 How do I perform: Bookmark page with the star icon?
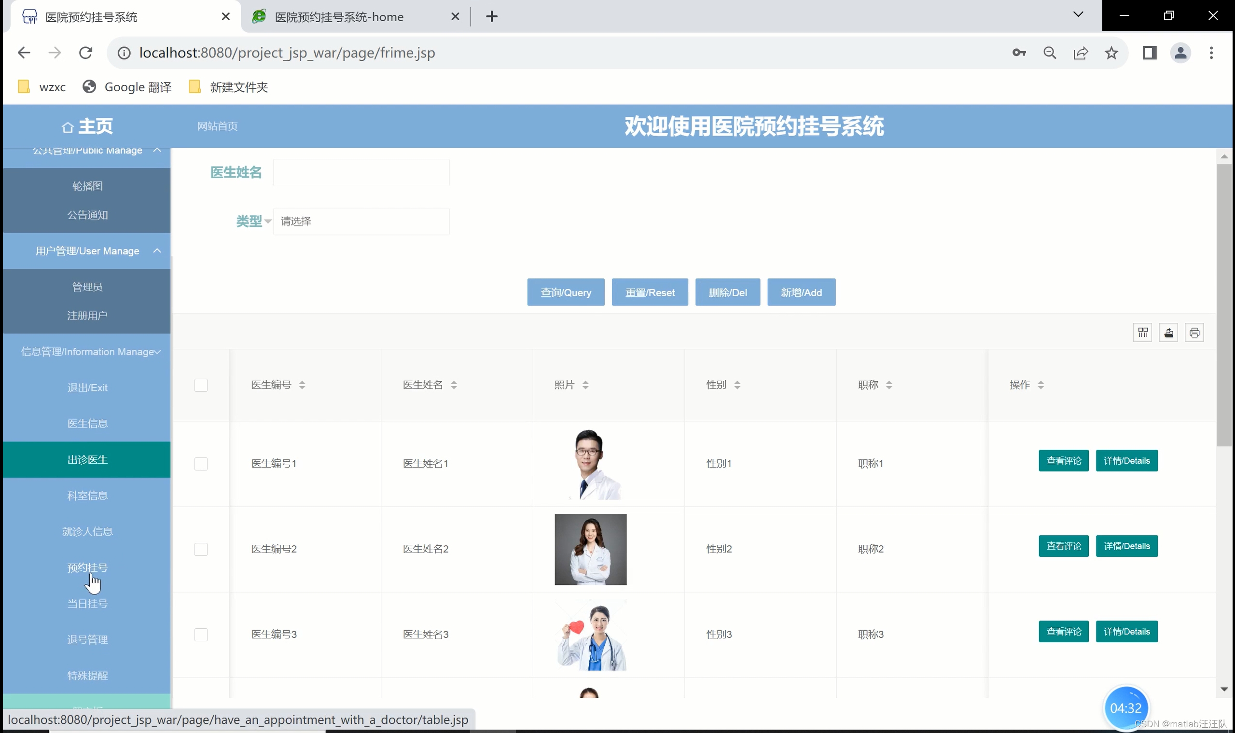tap(1111, 53)
